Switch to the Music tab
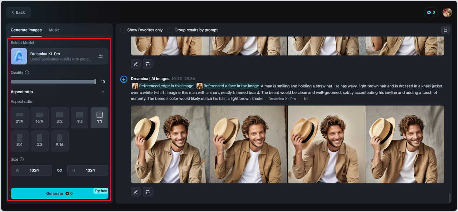 (54, 30)
